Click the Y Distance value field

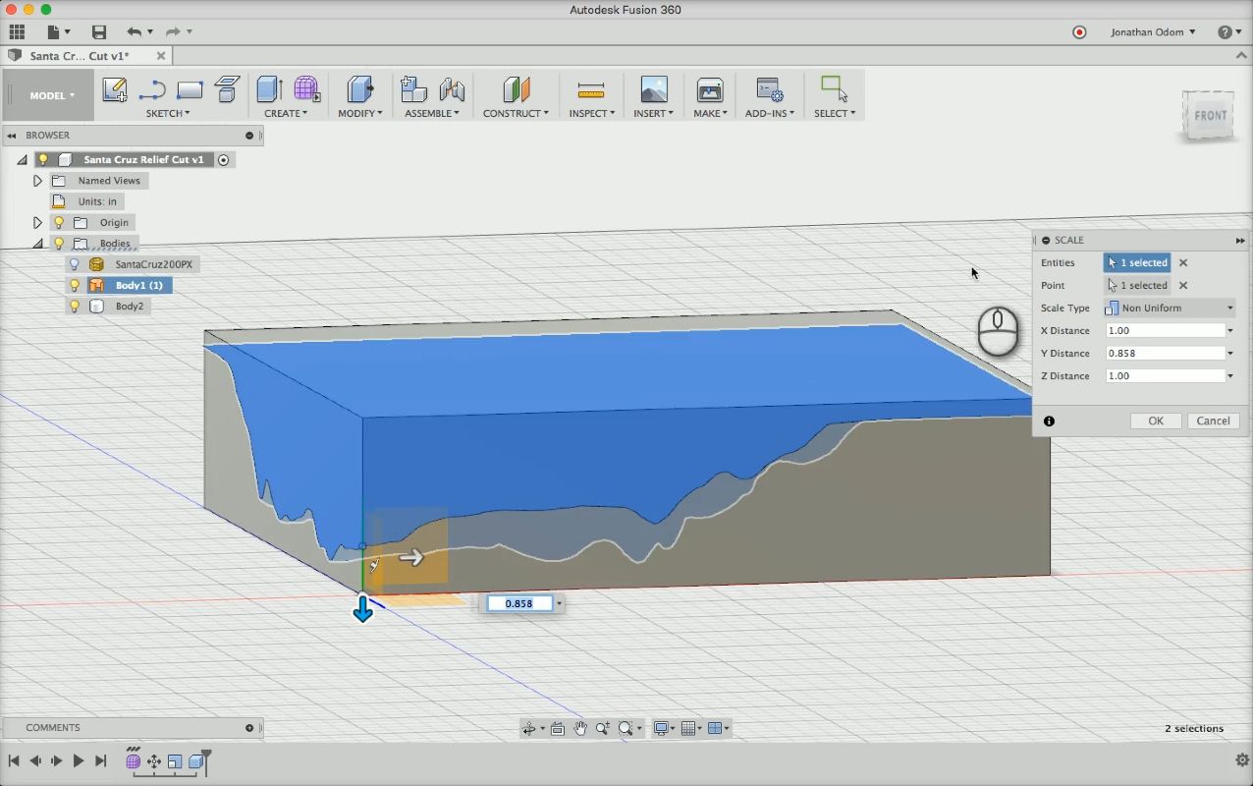click(1166, 353)
